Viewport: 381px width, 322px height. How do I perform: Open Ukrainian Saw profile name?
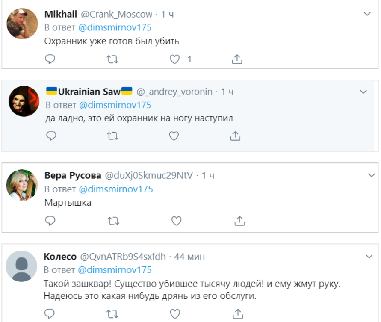coord(89,92)
